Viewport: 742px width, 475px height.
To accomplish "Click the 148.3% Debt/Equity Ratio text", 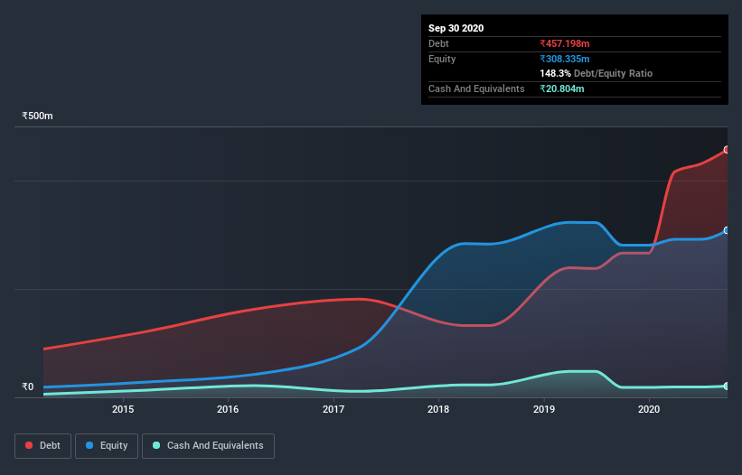I will coord(596,73).
